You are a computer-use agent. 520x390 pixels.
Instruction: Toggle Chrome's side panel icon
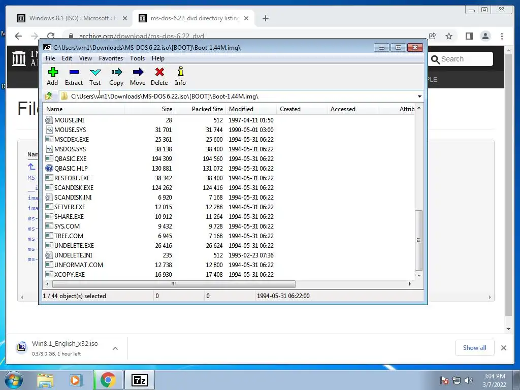469,36
